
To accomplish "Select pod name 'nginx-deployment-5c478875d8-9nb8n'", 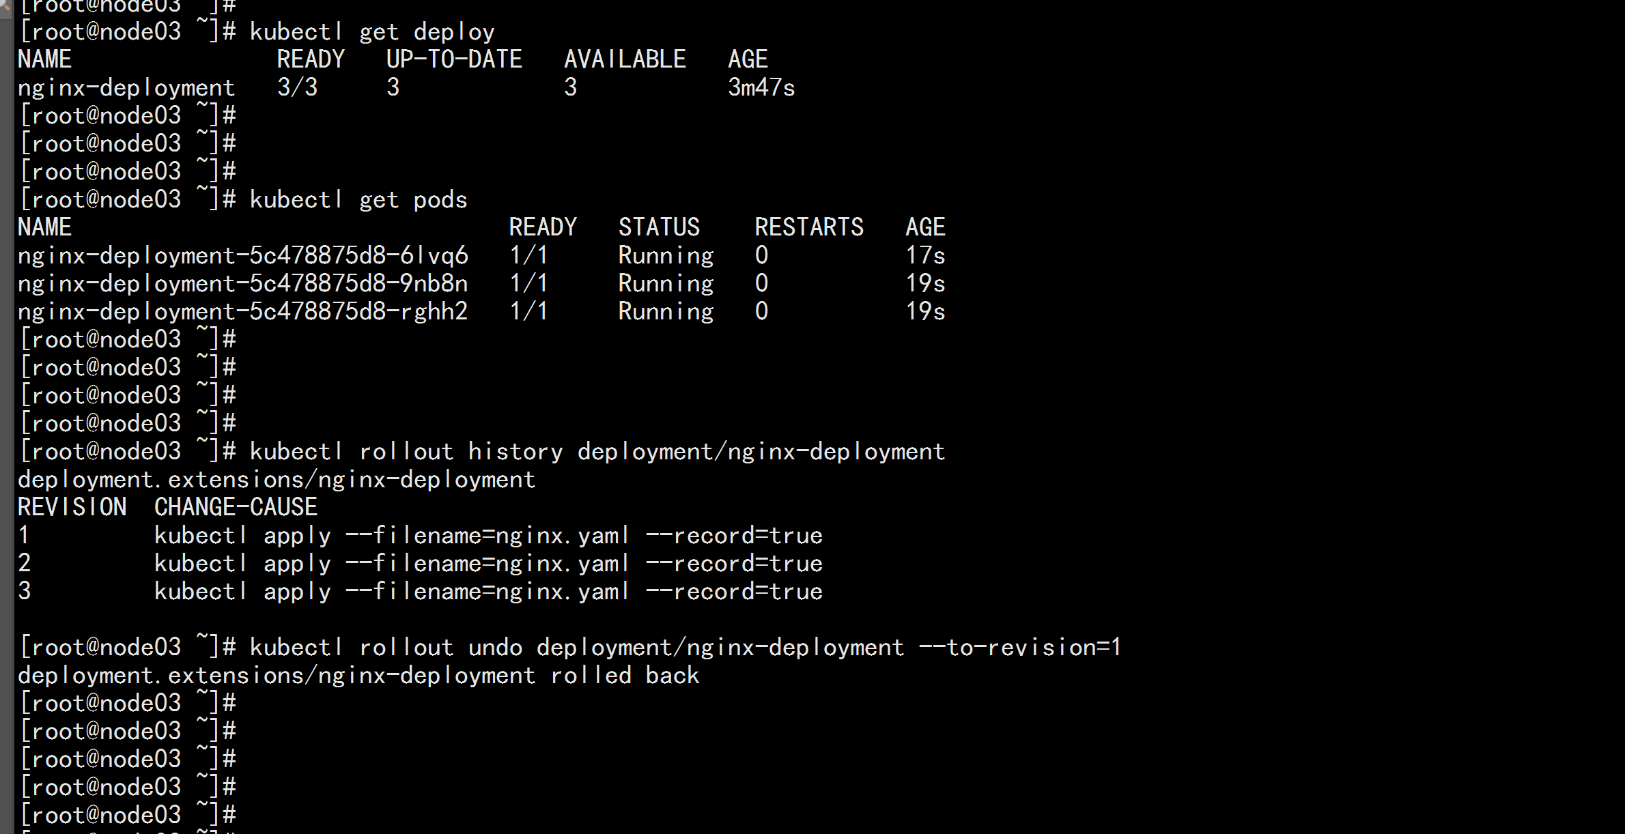I will coord(243,284).
